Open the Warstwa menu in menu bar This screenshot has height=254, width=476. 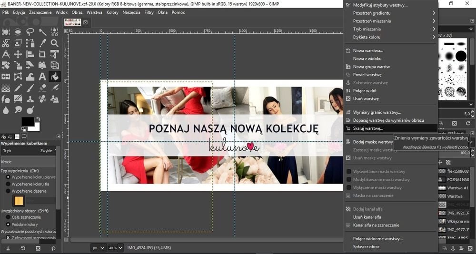[x=94, y=12]
